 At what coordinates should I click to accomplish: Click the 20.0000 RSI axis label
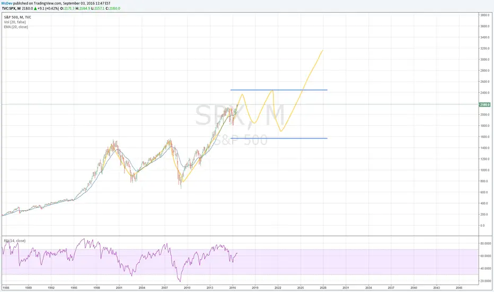click(486, 281)
